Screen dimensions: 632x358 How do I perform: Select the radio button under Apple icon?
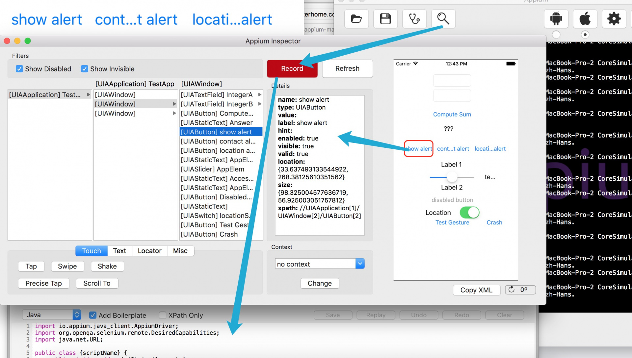[x=585, y=35]
